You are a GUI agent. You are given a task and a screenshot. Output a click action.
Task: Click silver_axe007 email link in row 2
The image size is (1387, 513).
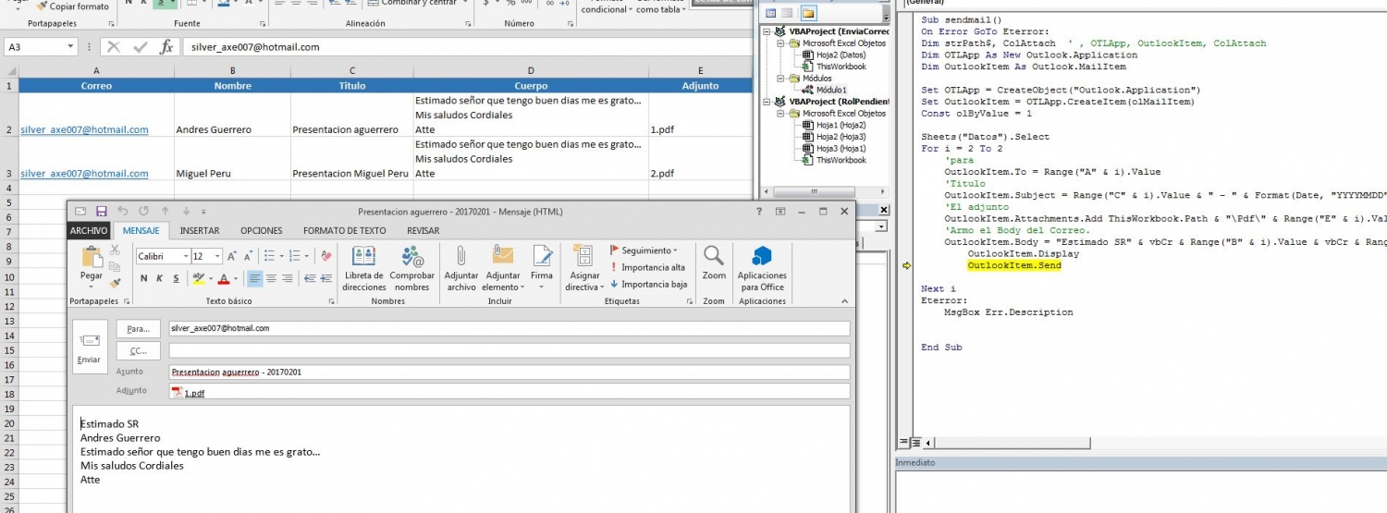(84, 129)
